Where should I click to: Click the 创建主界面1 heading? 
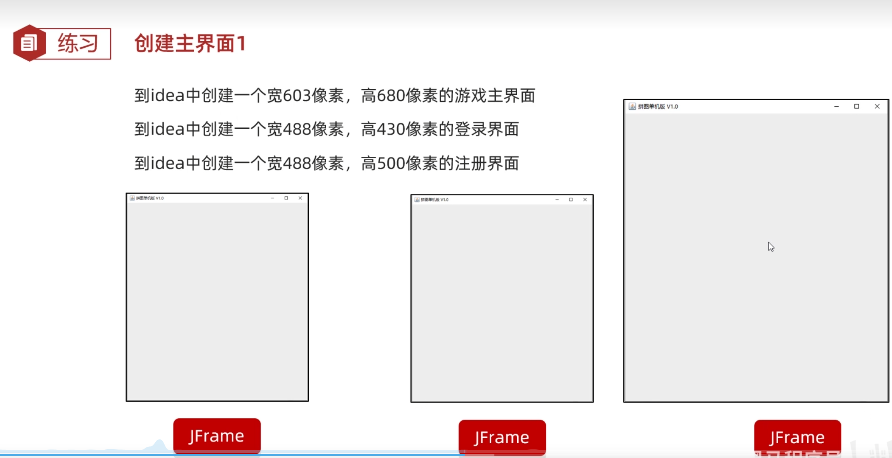click(x=190, y=43)
